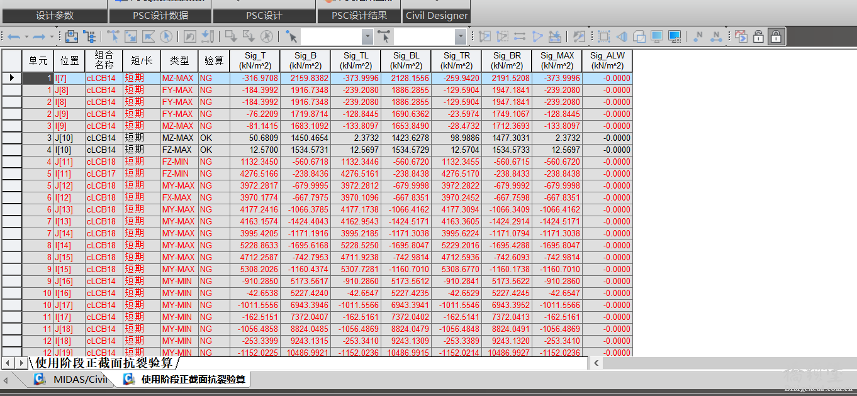The image size is (857, 396).
Task: Click the Zoom Fit icon
Action: click(x=604, y=37)
